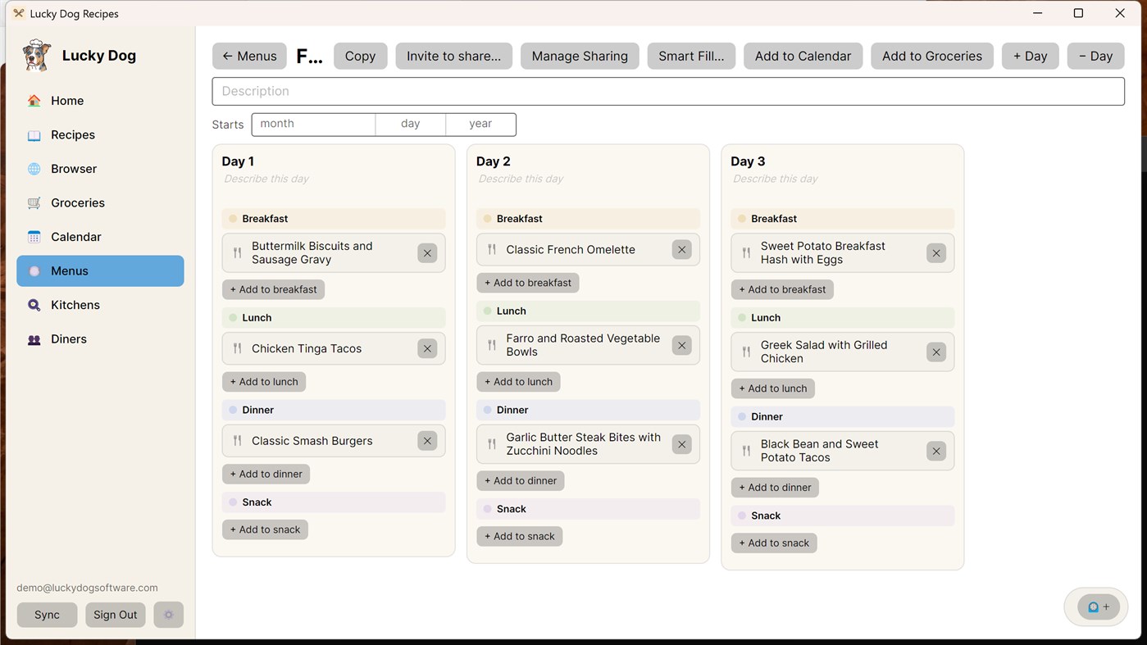This screenshot has height=645, width=1147.
Task: Remove Chicken Tinga Tacos from lunch
Action: click(x=427, y=348)
